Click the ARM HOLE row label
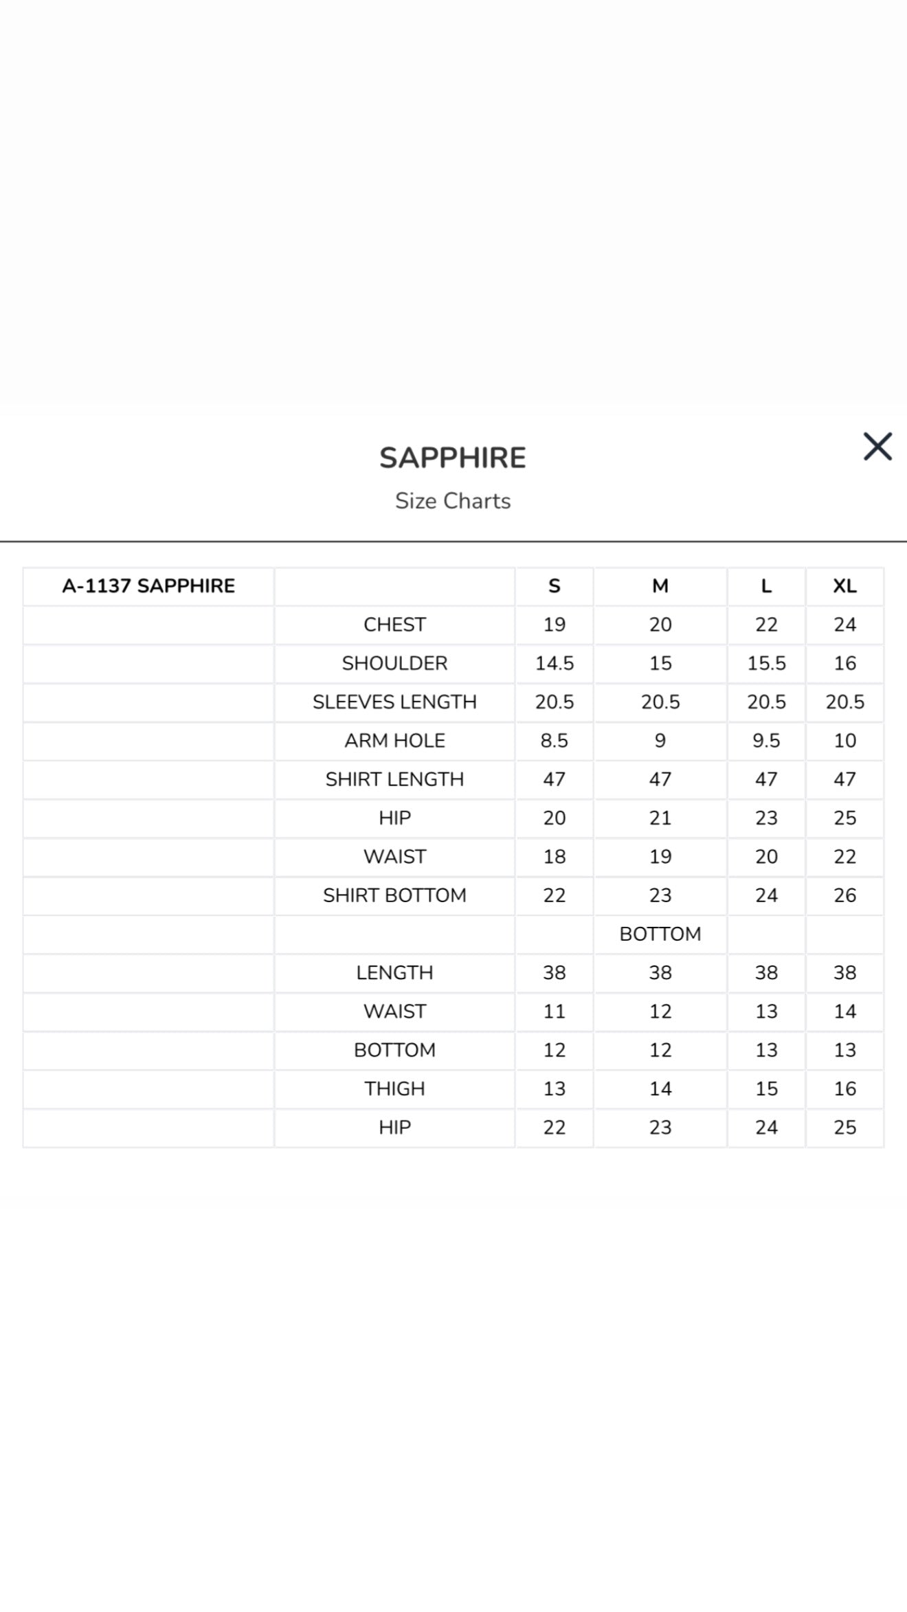 point(394,741)
